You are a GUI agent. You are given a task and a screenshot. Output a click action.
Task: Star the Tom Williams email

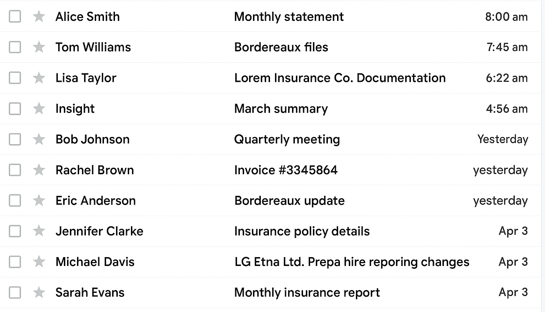(x=39, y=47)
